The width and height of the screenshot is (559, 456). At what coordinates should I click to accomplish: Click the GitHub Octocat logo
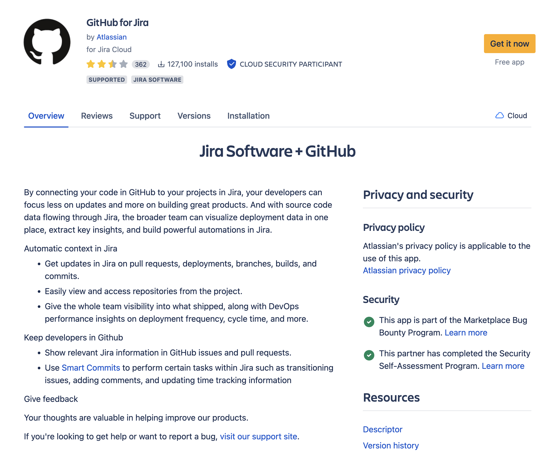47,42
